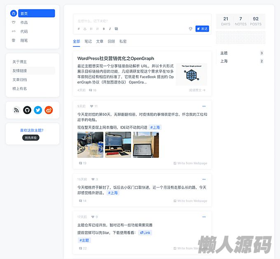Viewport: 280px width, 259px height.
Task: Toggle the privacy shield icon beside 发送
Action: coord(191,29)
